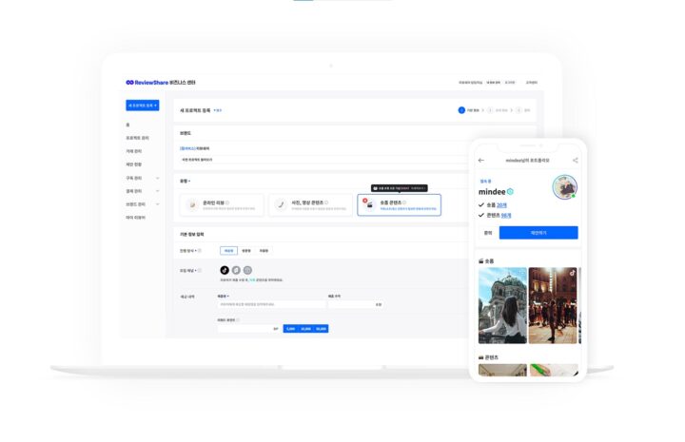This screenshot has height=442, width=685.
Task: Click the second blue point amount quick-add button
Action: [305, 329]
